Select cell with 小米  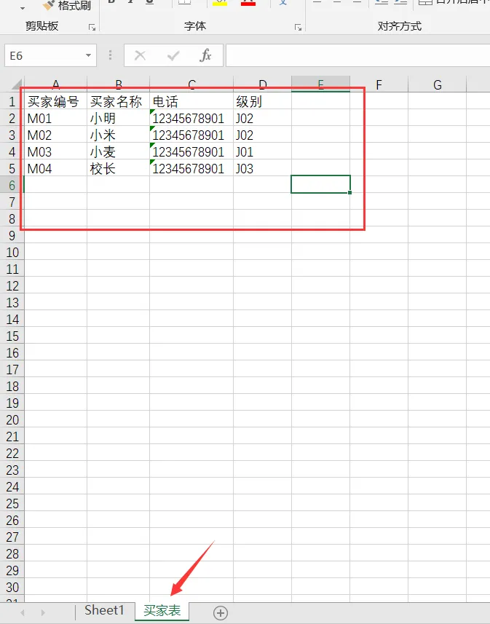coord(118,135)
